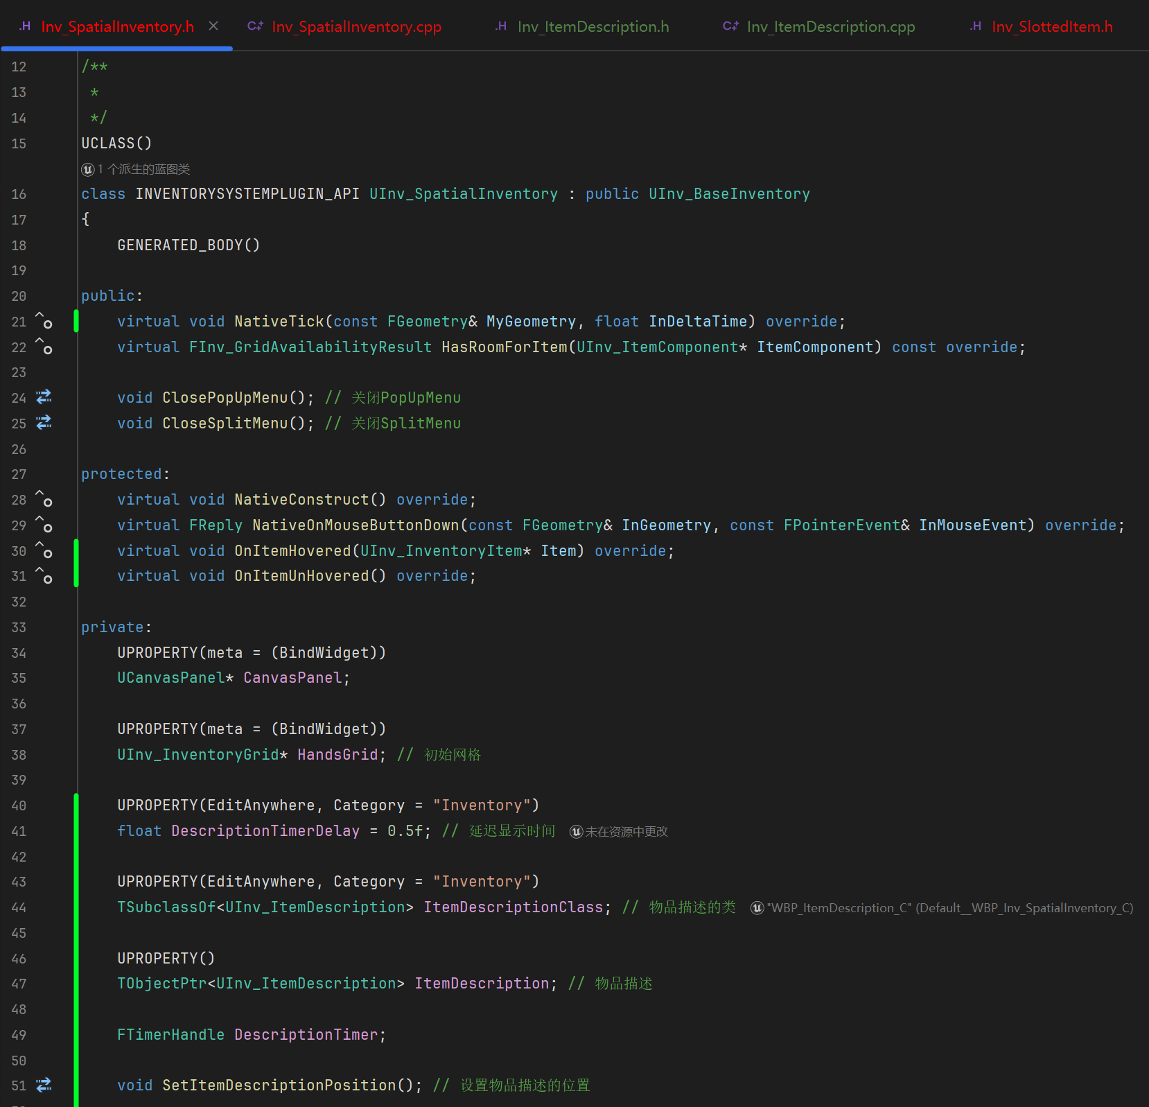Click the switch-to-definition gutter icon for CloseSplitMenu

pyautogui.click(x=44, y=423)
